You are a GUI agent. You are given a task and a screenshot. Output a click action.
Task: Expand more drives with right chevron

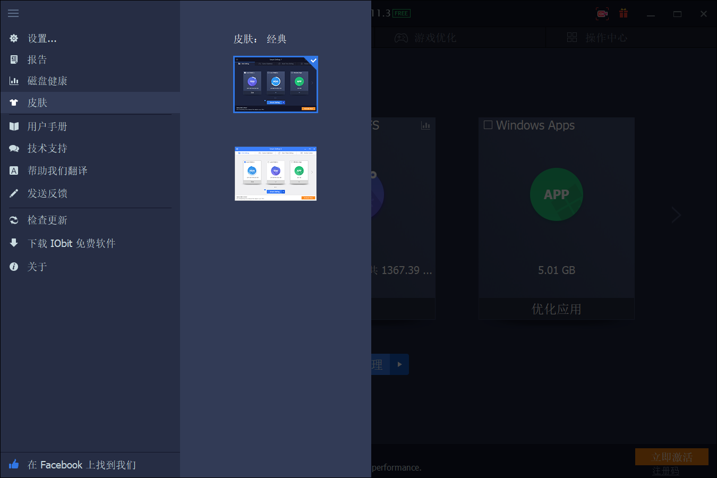[676, 215]
